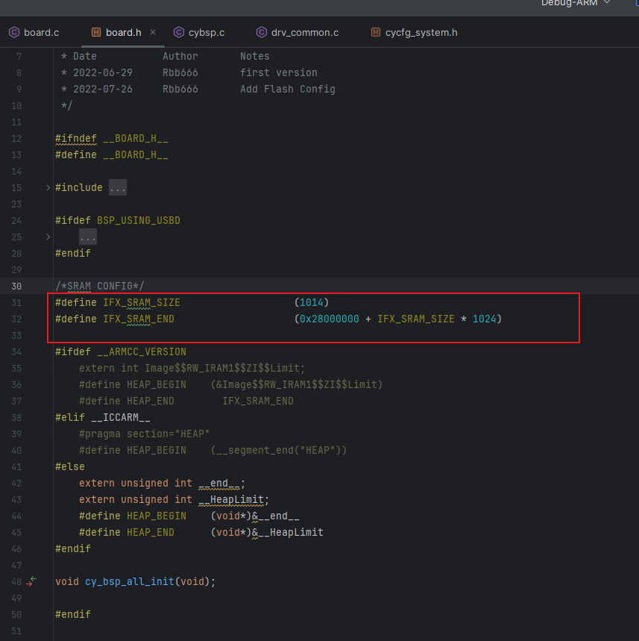Click the go-to-definition gutter icon on line 48
This screenshot has width=639, height=641.
[31, 582]
